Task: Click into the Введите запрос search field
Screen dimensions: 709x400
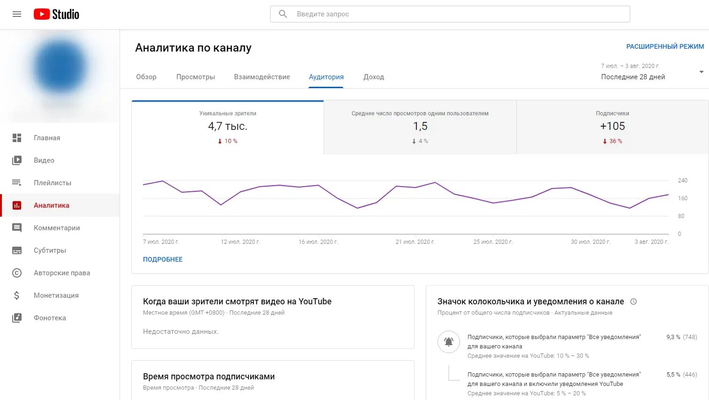Action: [450, 14]
